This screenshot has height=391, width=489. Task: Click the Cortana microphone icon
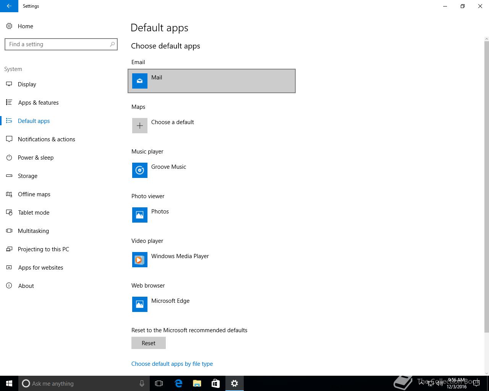coord(142,383)
